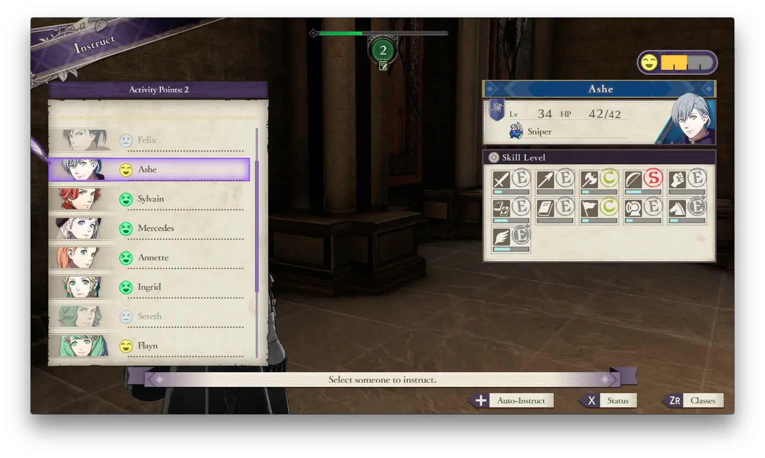Screen dimensions: 765x458
Task: Click the Ashe name header bar
Action: pos(600,89)
